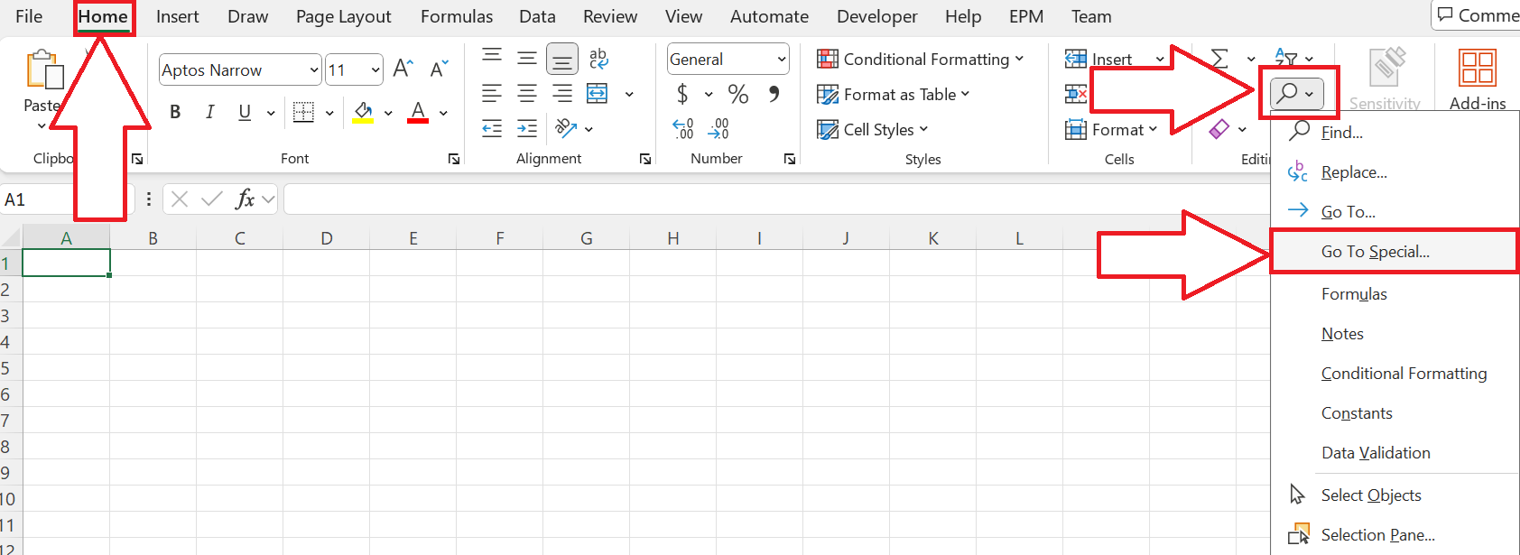The width and height of the screenshot is (1520, 555).
Task: Click the Find & Select magnifier button
Action: (1297, 93)
